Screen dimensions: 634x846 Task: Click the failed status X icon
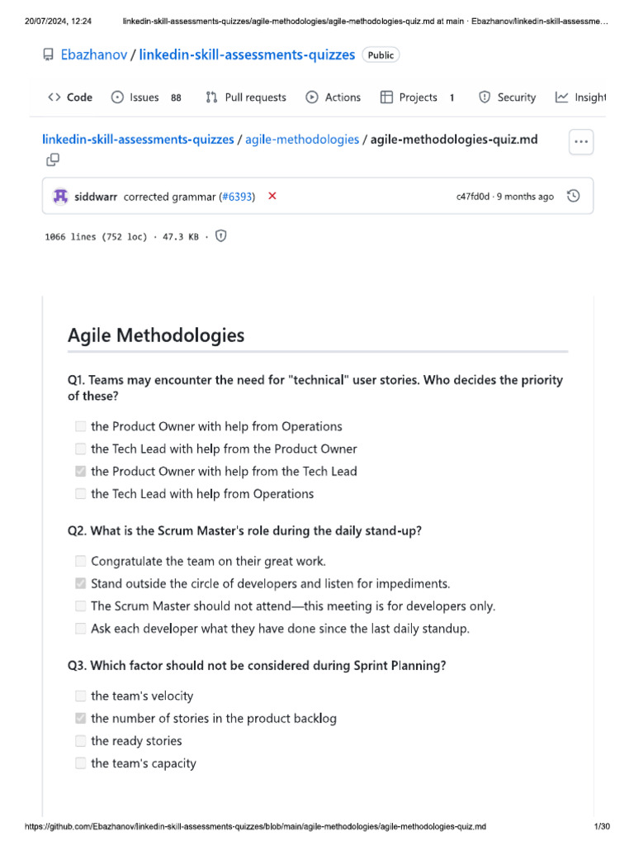point(272,197)
